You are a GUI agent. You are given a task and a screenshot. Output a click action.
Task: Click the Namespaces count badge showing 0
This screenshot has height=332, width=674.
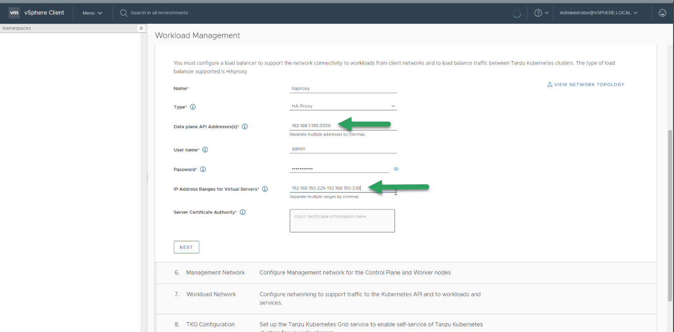coord(141,29)
